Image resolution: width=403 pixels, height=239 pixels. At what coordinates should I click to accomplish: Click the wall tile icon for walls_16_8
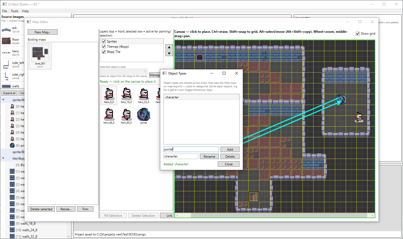tap(12, 224)
